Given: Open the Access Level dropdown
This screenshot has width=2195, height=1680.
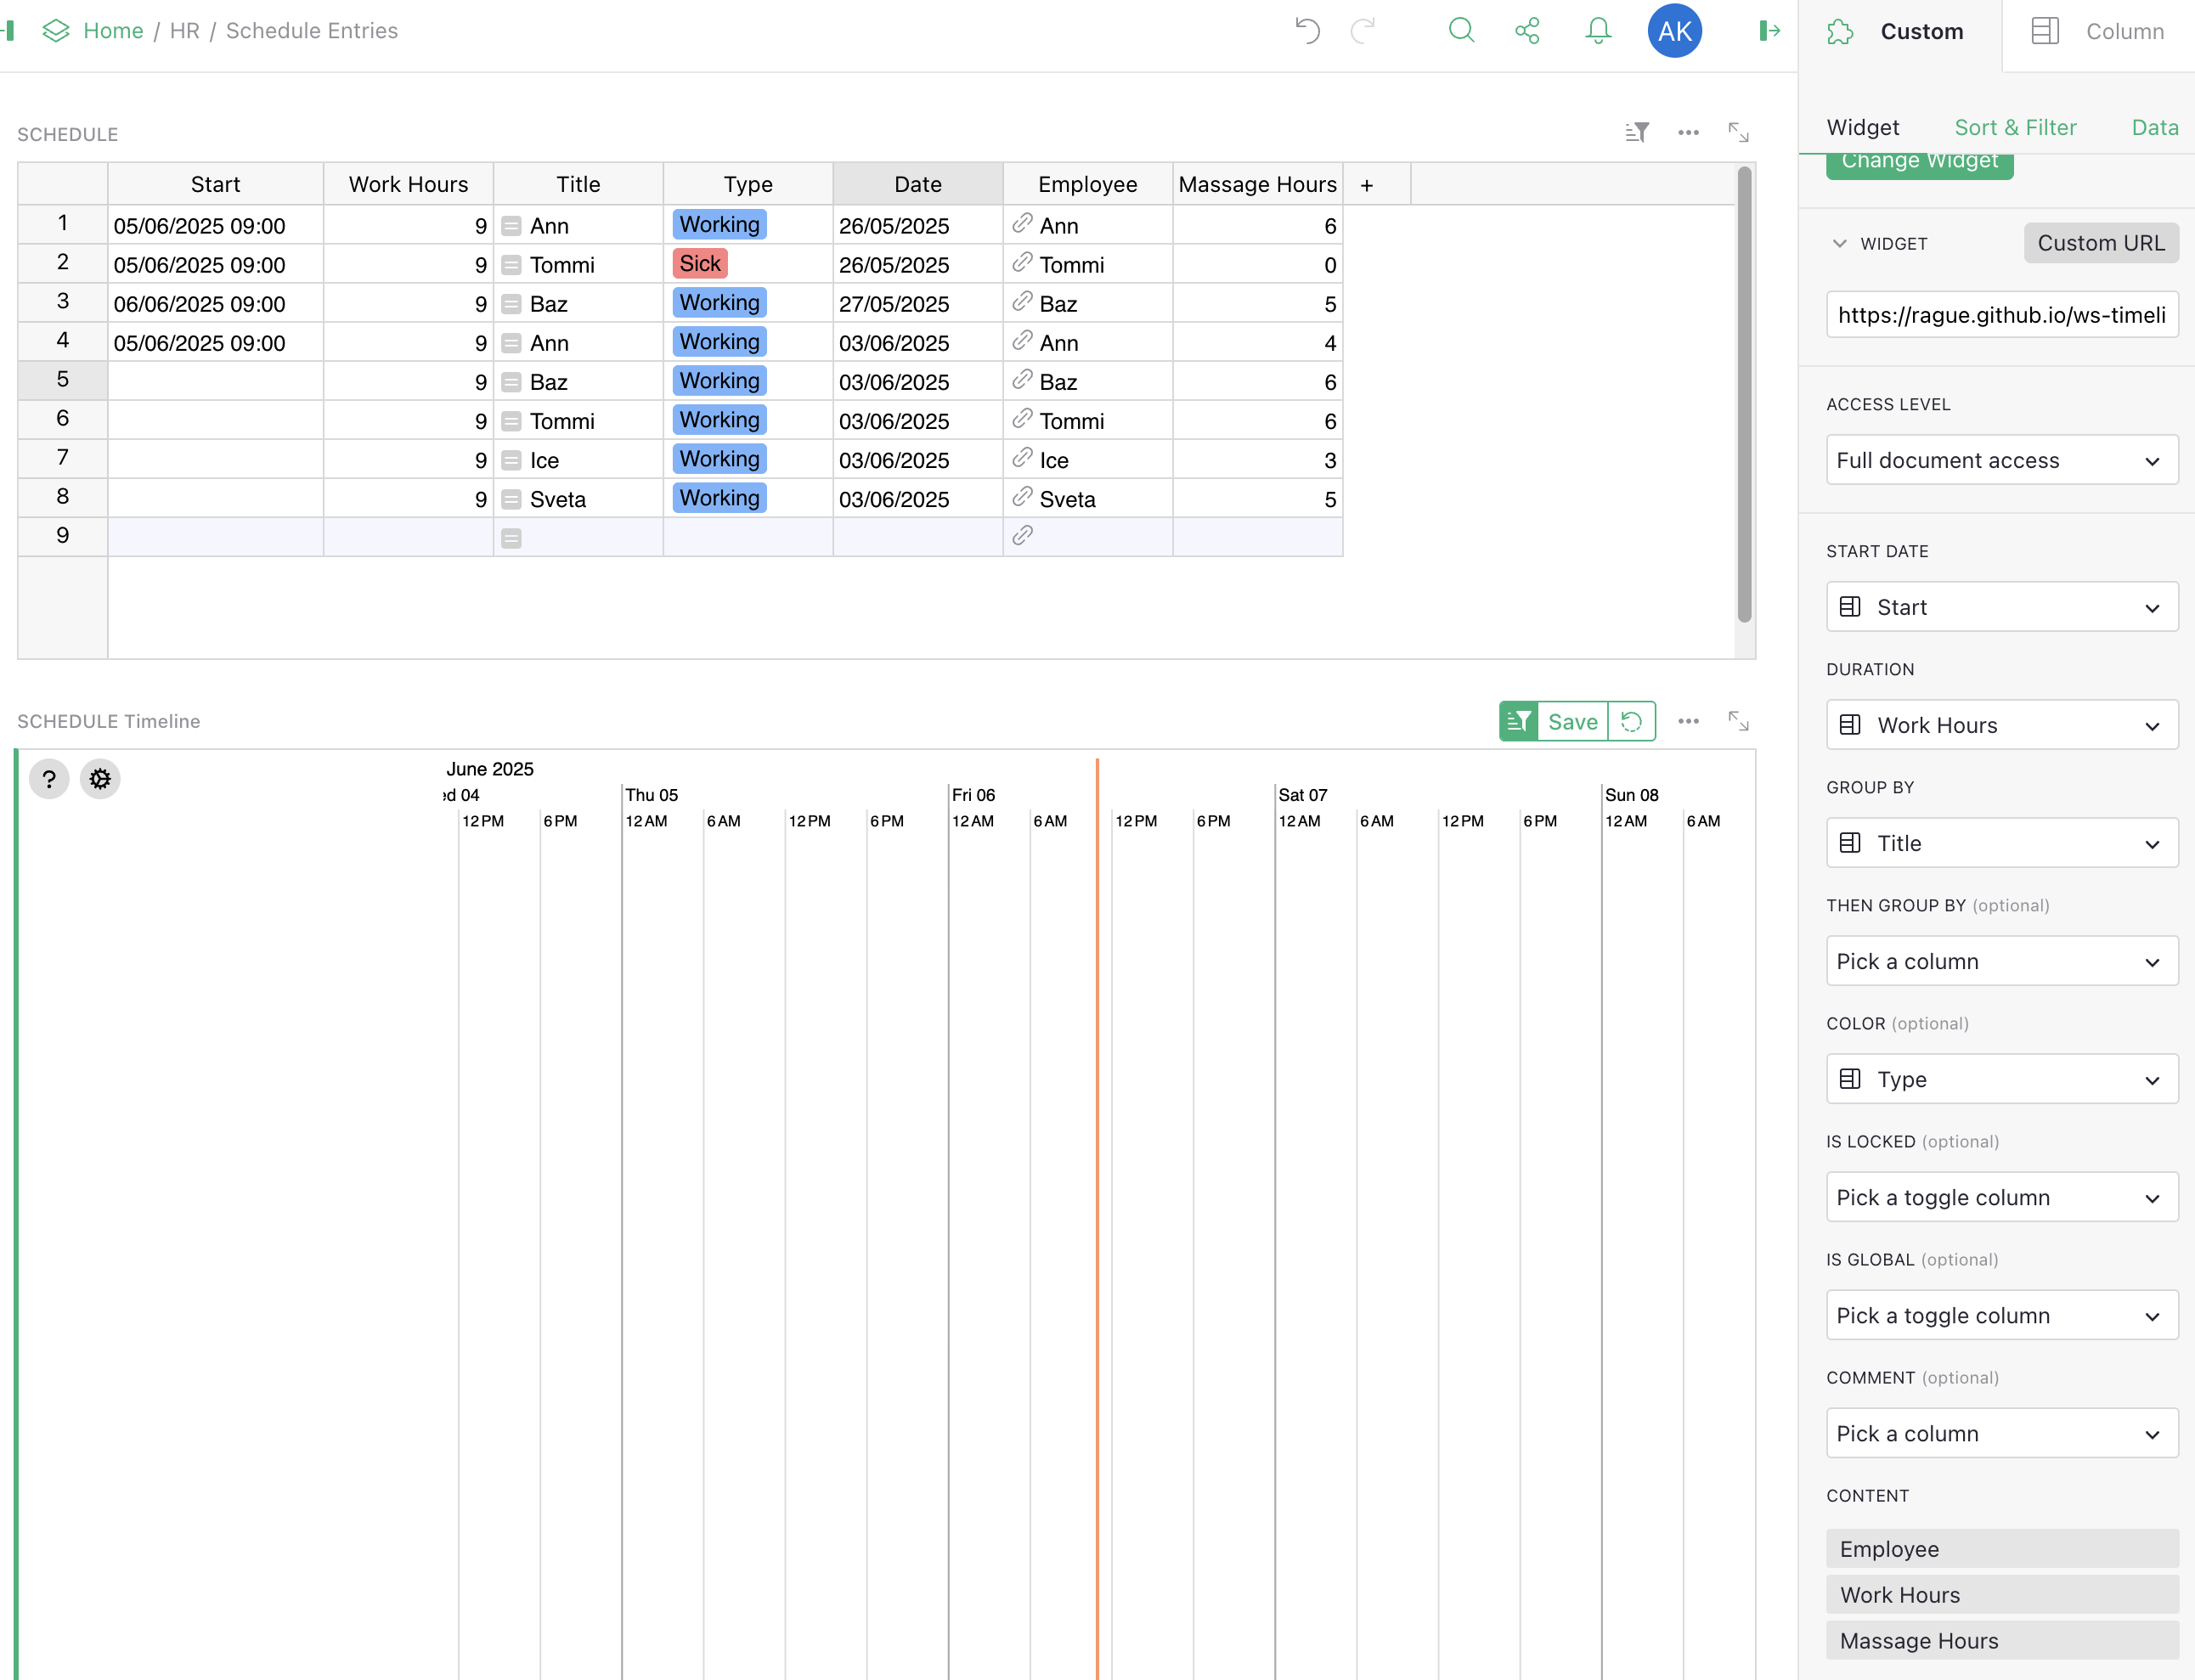Looking at the screenshot, I should pos(2002,460).
